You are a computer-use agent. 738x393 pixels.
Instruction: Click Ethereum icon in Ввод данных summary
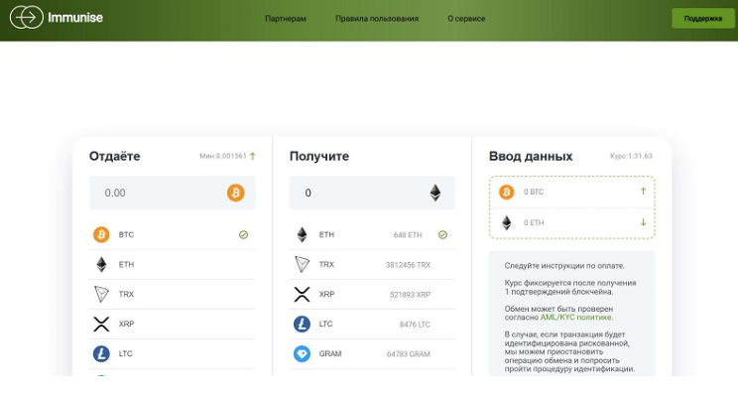pyautogui.click(x=507, y=222)
